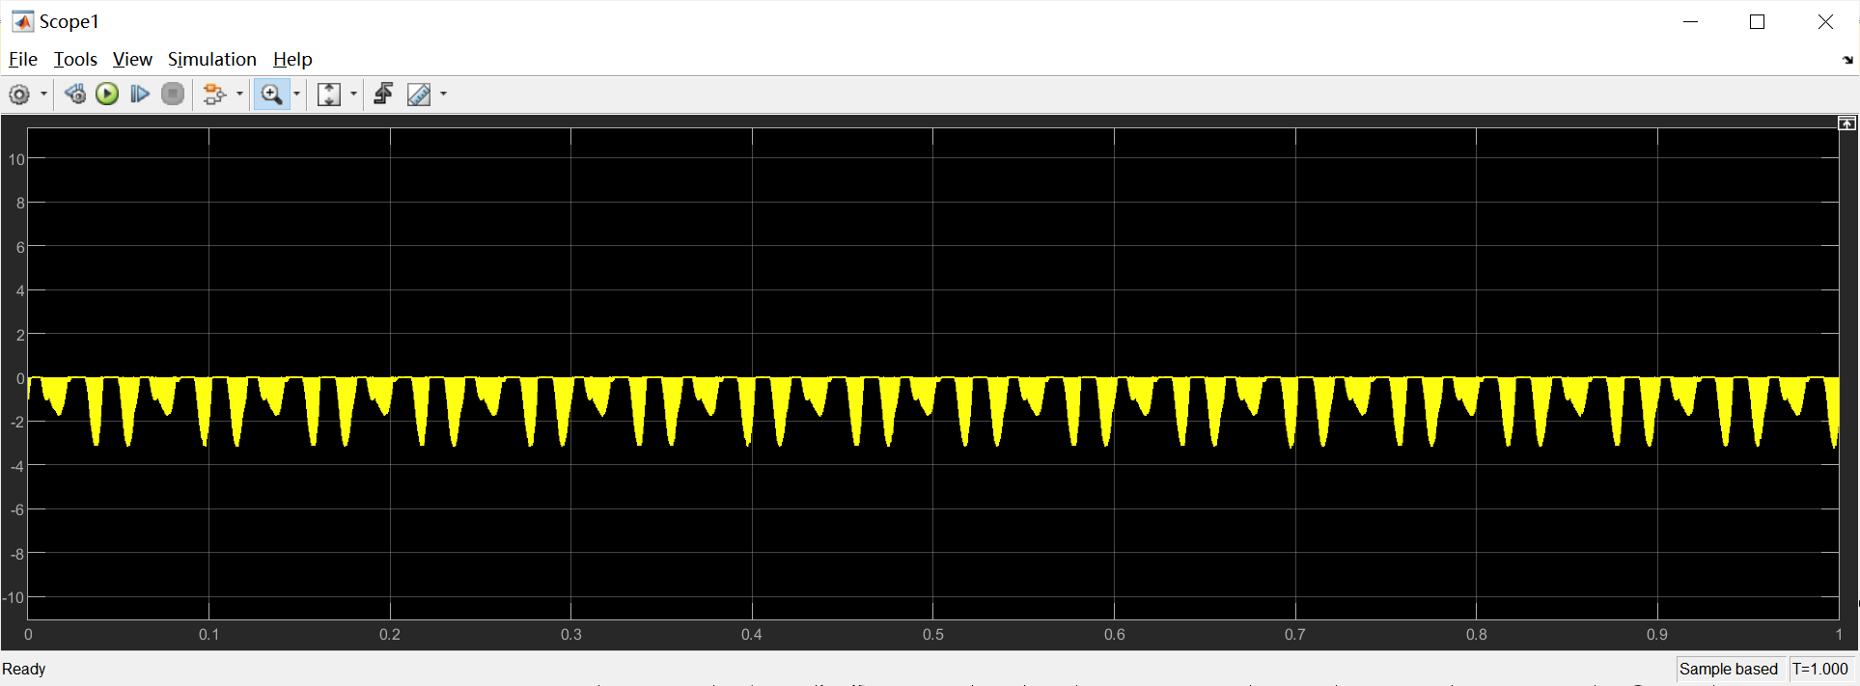Open the Zoom tool dropdown arrow
Image resolution: width=1860 pixels, height=686 pixels.
click(296, 95)
